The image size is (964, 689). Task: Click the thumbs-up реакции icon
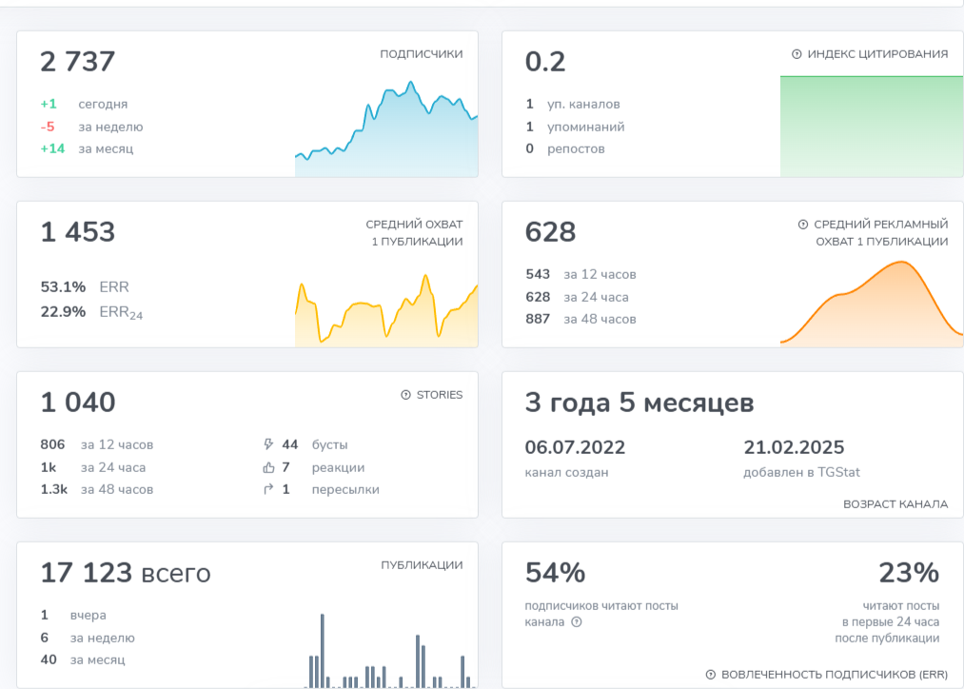coord(268,467)
